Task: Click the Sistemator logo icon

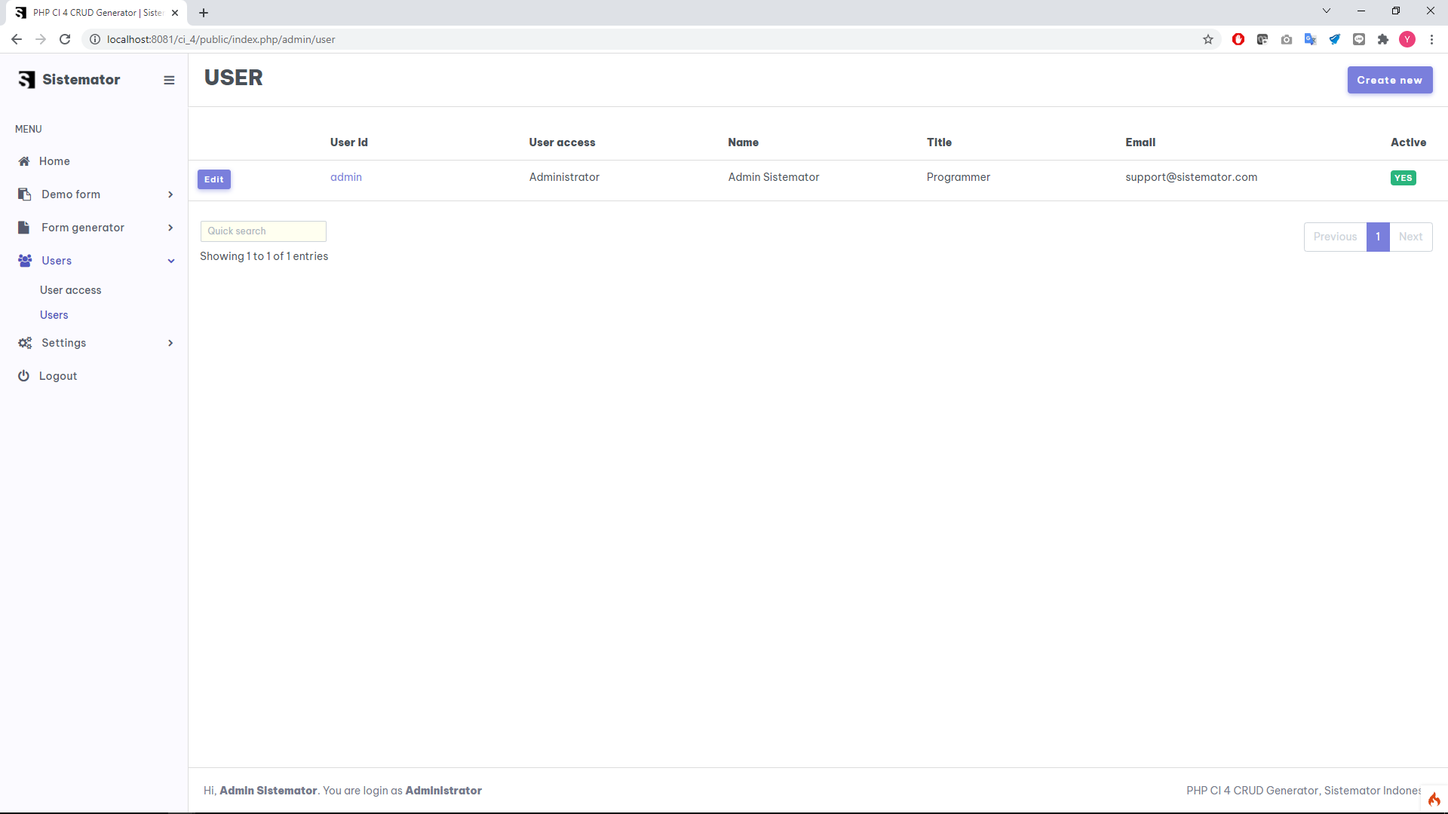Action: coord(27,80)
